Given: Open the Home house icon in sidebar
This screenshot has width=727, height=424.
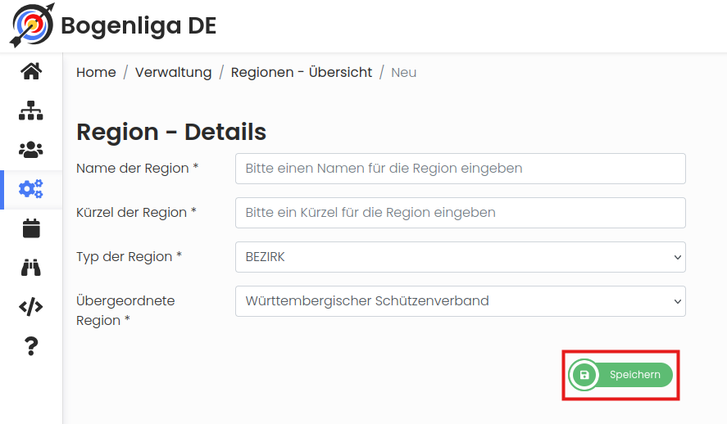Looking at the screenshot, I should click(x=31, y=71).
